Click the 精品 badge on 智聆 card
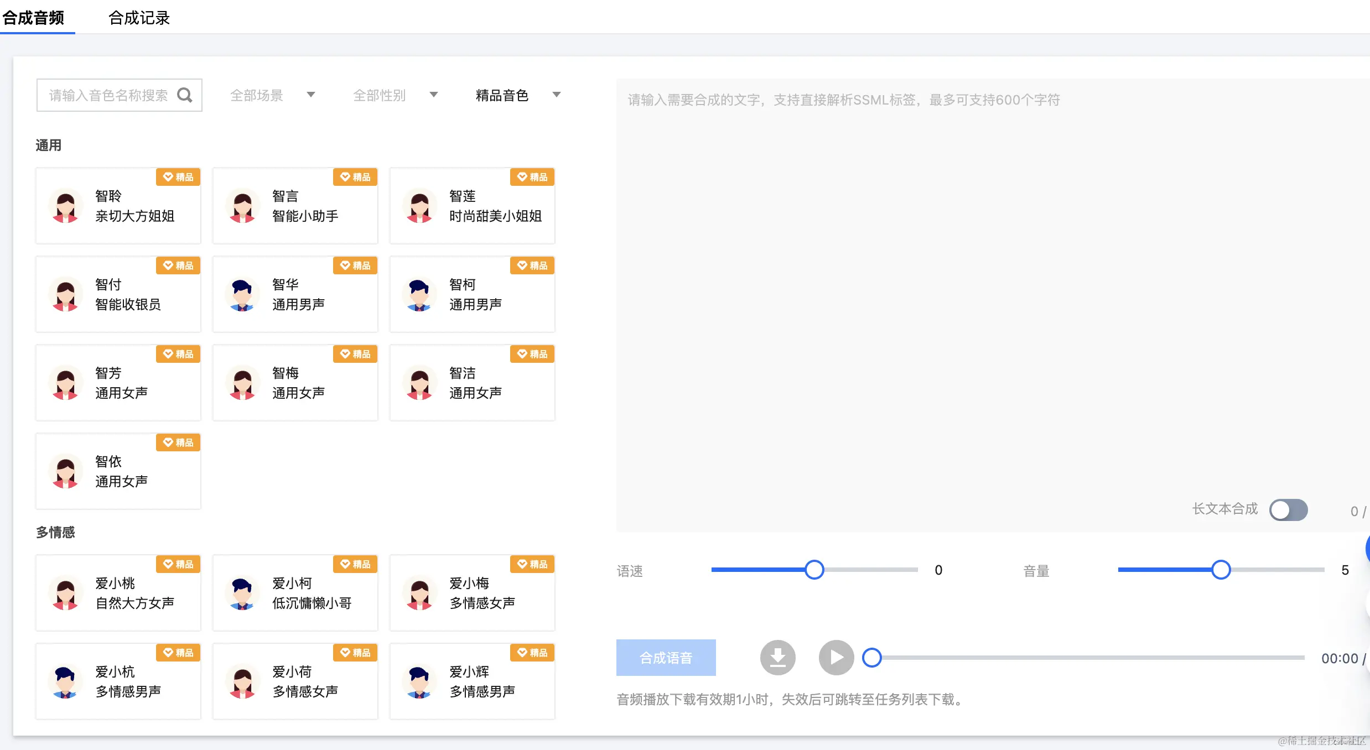The image size is (1370, 750). [x=178, y=177]
